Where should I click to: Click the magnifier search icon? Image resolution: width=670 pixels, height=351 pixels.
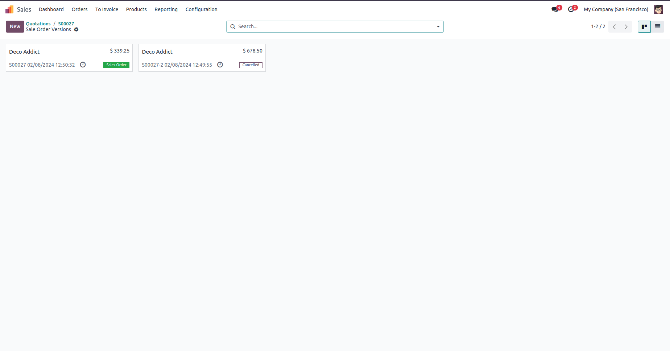[x=233, y=27]
